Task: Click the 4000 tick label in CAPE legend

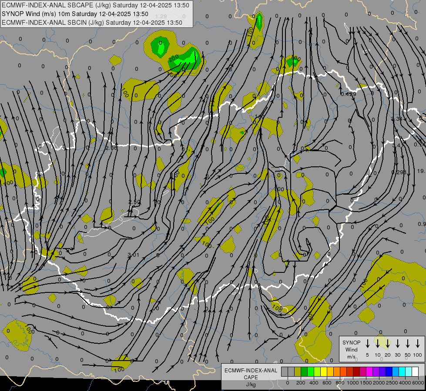Action: (405, 383)
